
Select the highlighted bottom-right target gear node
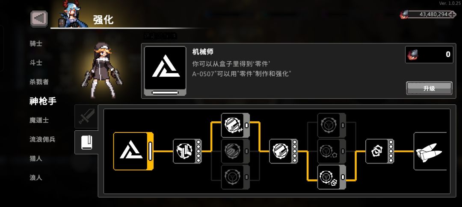point(332,177)
